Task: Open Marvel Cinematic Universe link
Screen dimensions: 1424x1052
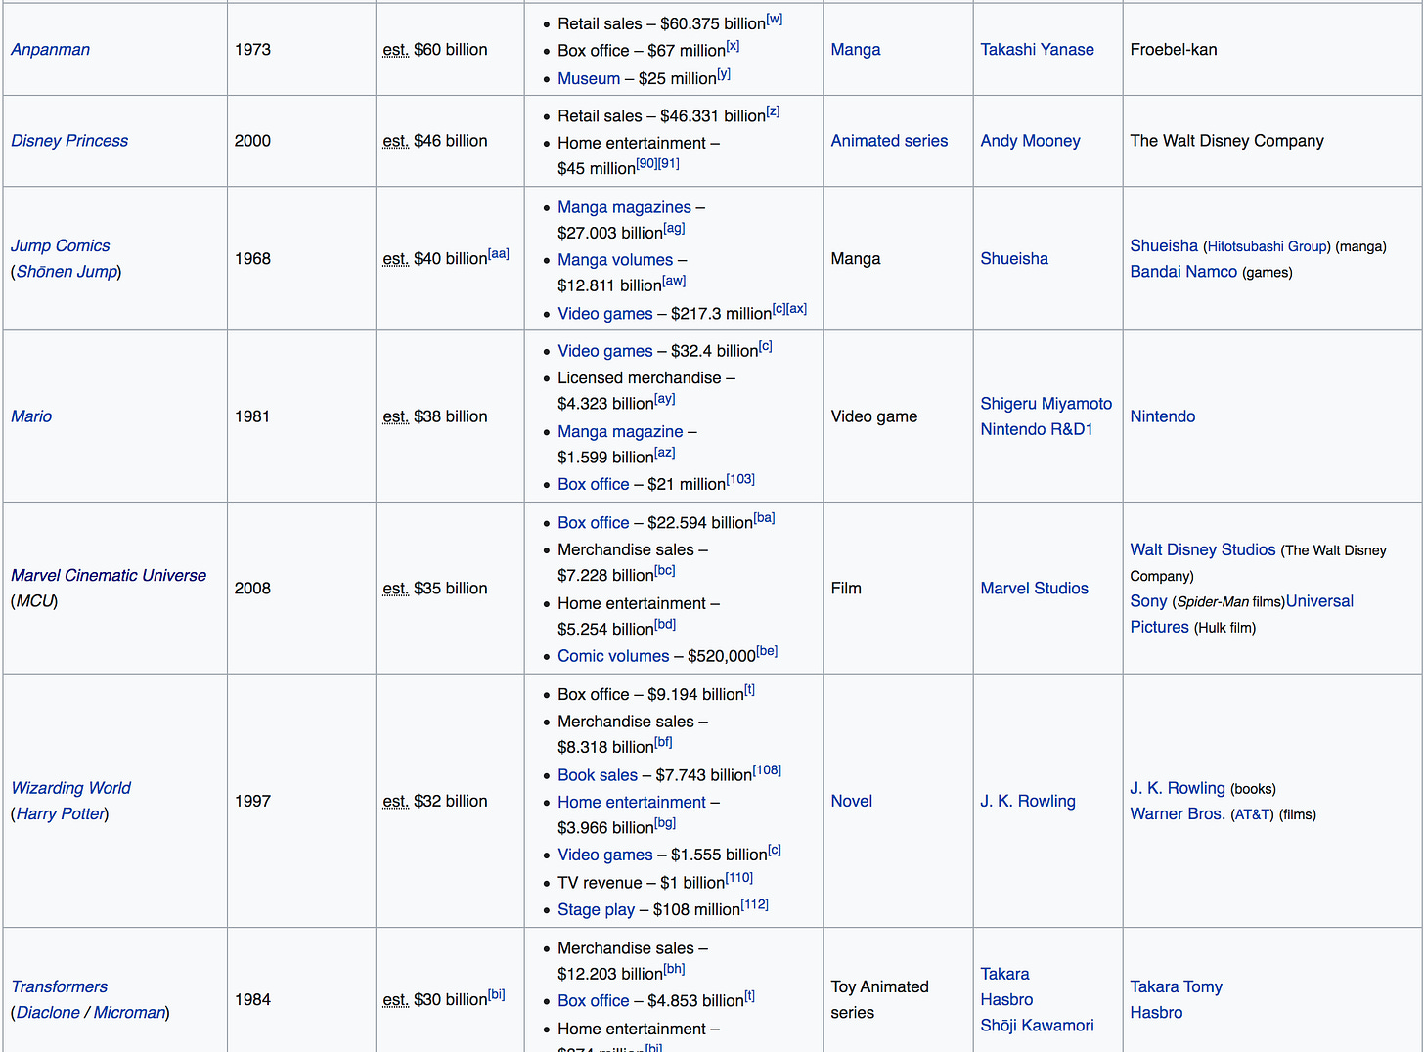Action: 109,575
